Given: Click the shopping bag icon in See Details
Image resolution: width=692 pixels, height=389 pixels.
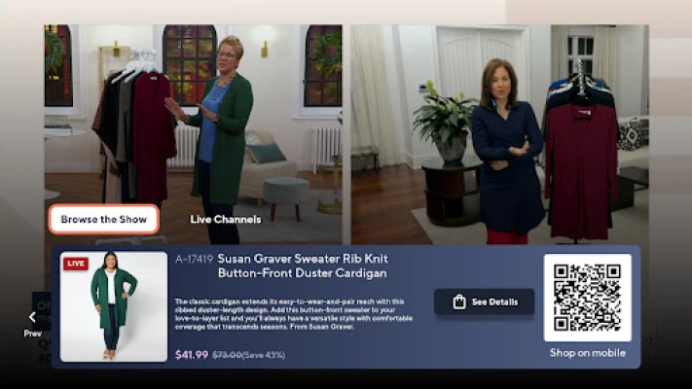Looking at the screenshot, I should [x=459, y=301].
